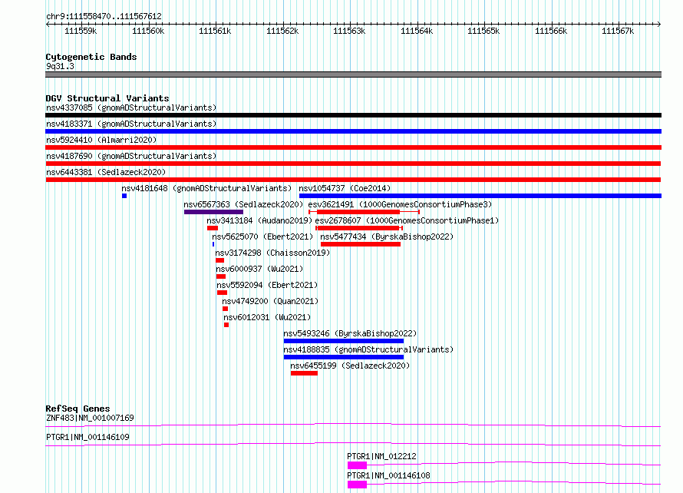Image resolution: width=683 pixels, height=493 pixels.
Task: Click the 111566k ruler position
Action: [551, 31]
